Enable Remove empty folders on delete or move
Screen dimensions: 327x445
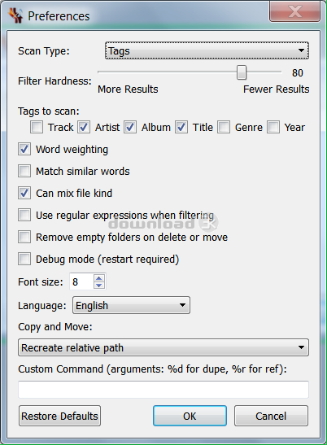(x=24, y=237)
